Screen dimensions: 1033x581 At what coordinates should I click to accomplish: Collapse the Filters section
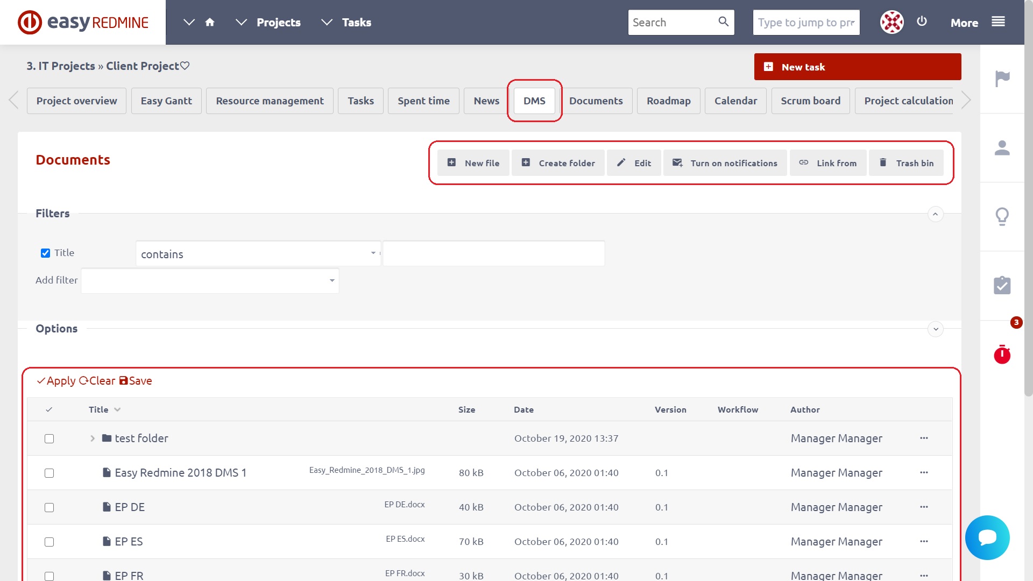pos(935,214)
